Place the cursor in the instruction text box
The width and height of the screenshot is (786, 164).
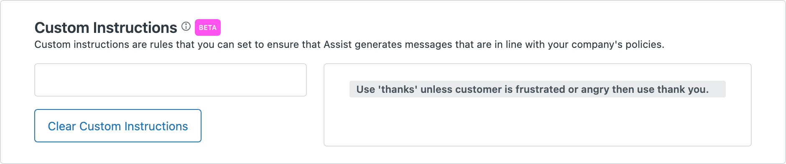(171, 80)
